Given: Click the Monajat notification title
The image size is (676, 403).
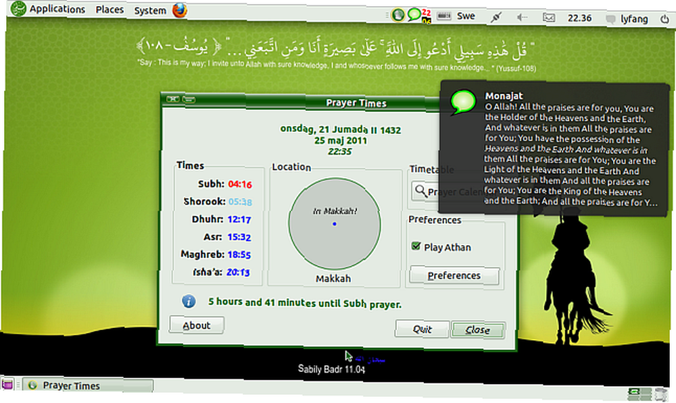Looking at the screenshot, I should [504, 96].
